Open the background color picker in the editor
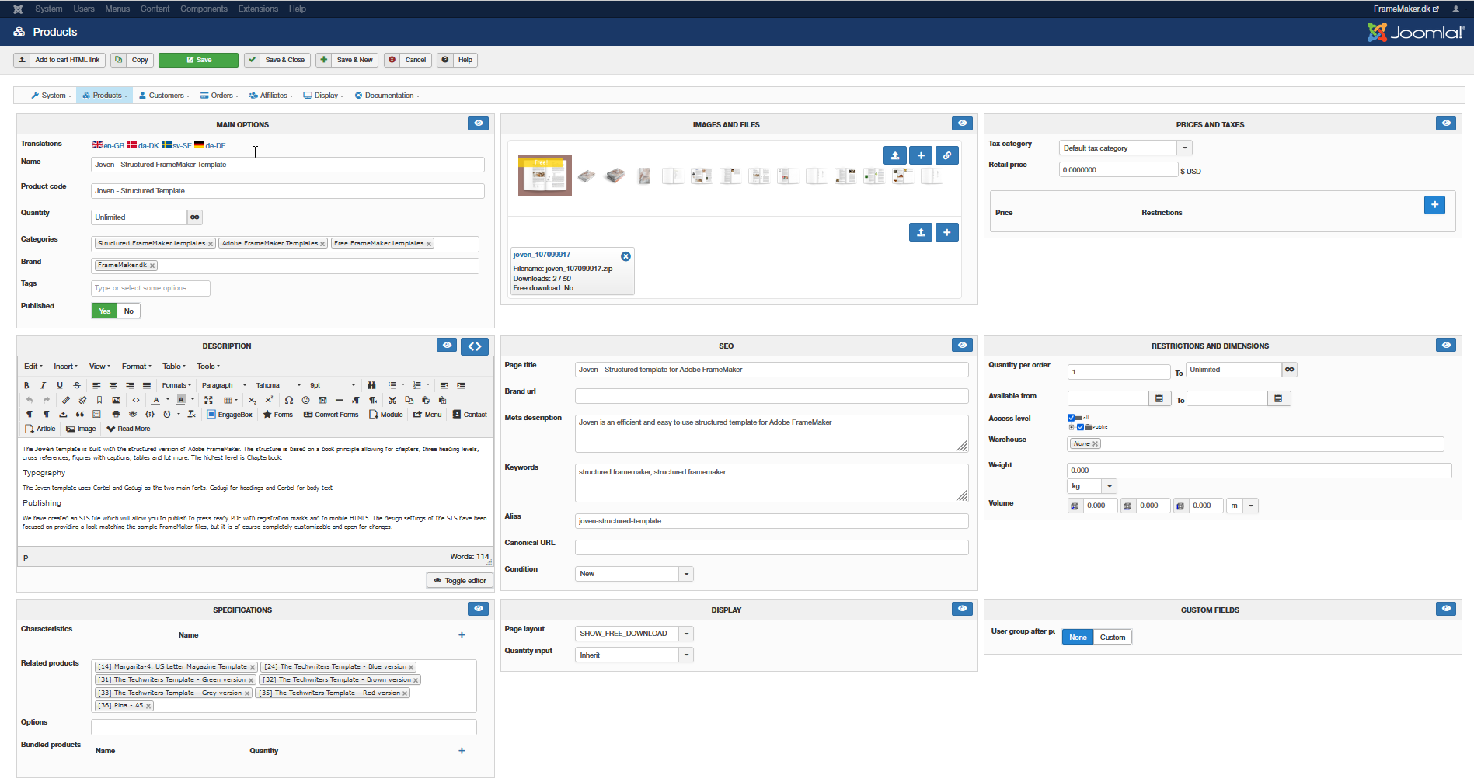The image size is (1474, 782). click(181, 400)
